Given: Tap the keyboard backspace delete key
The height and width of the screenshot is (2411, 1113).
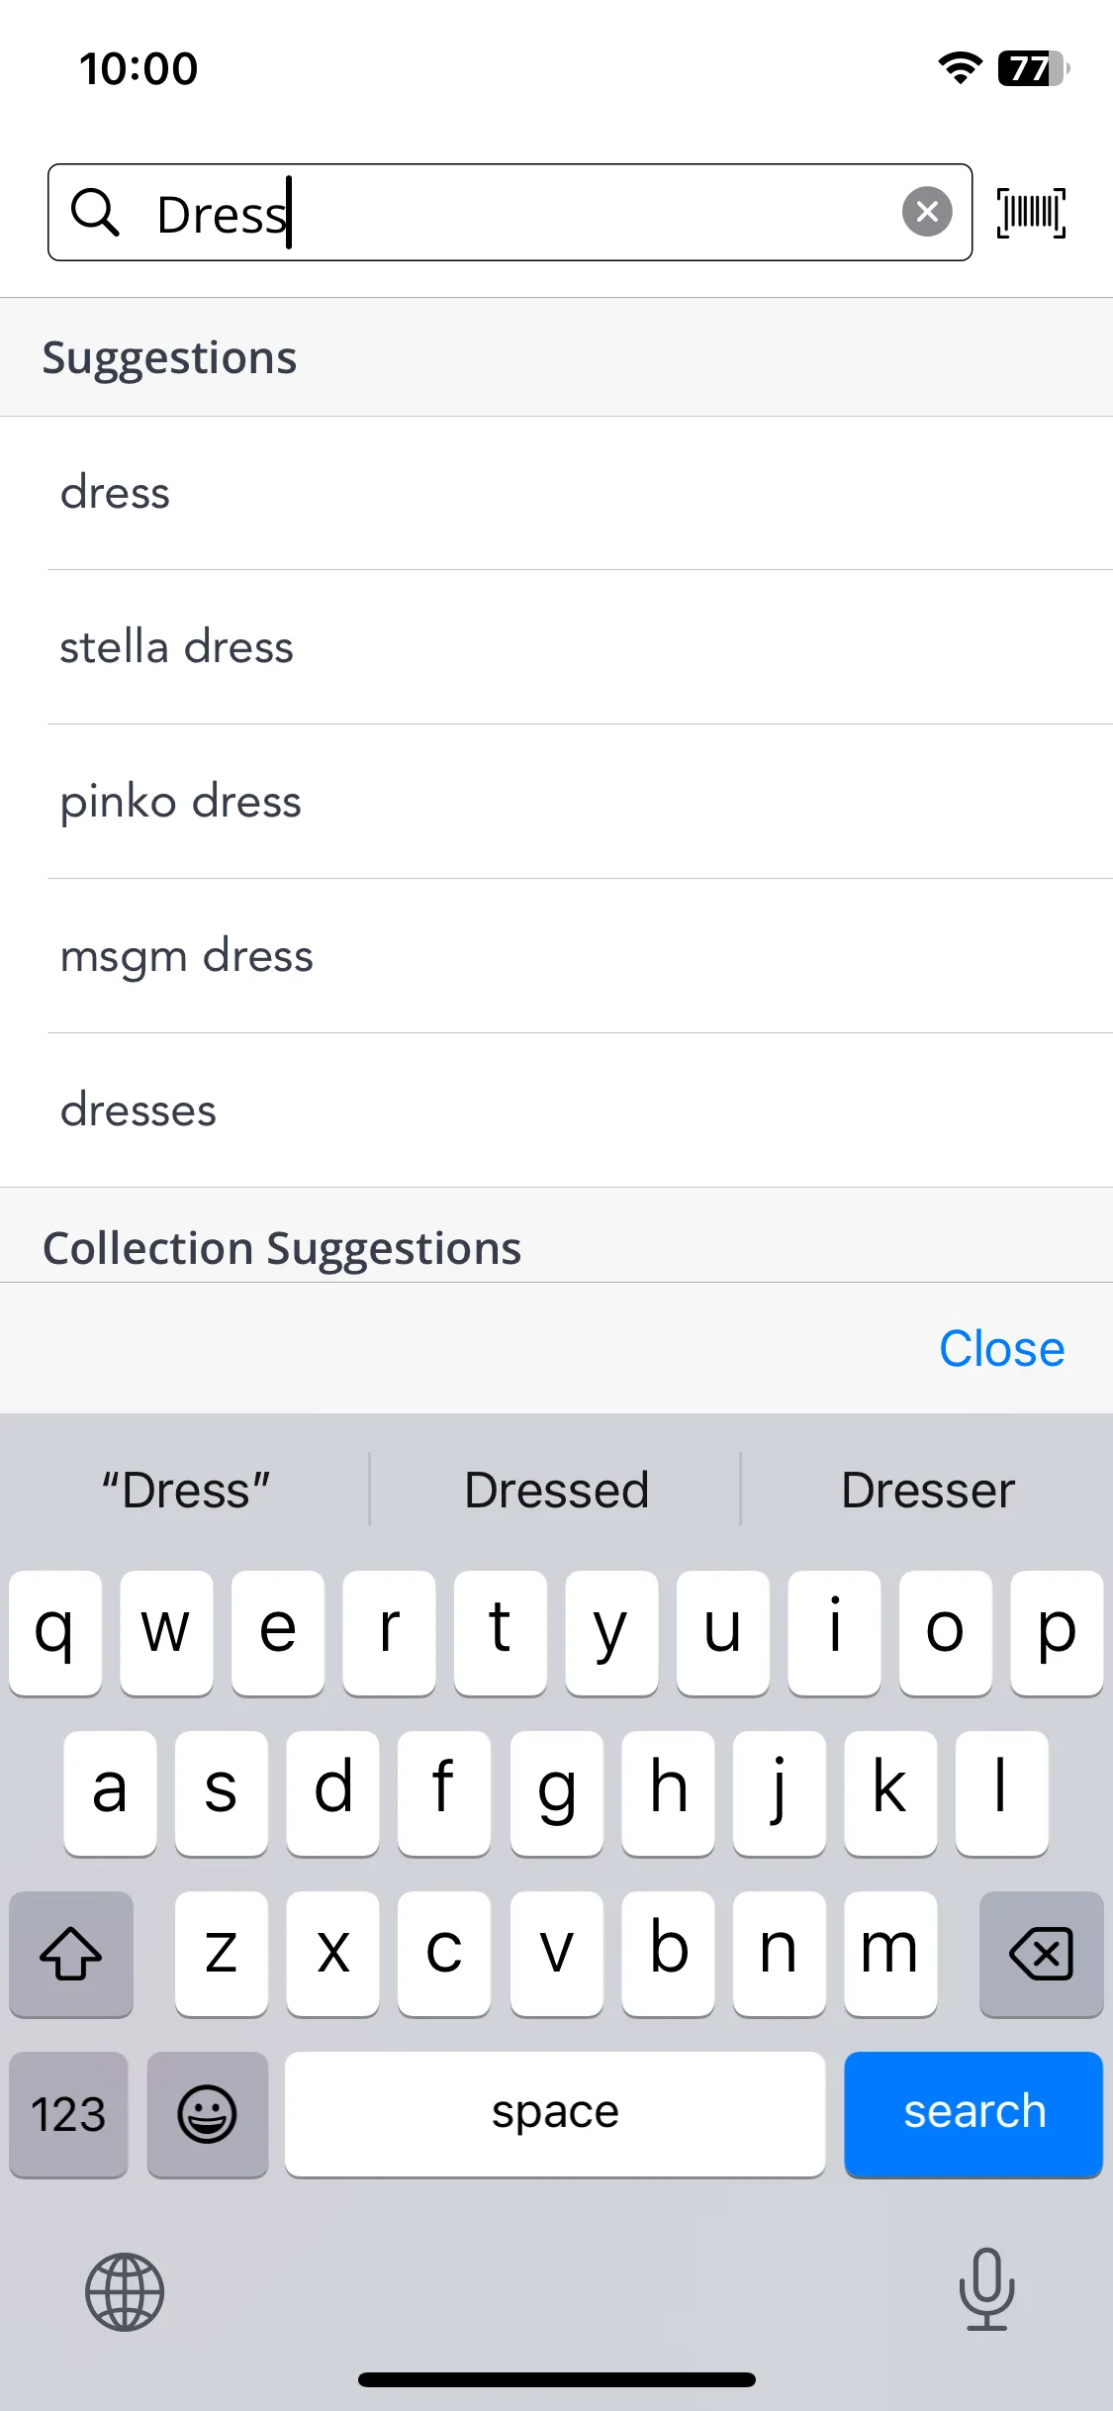Looking at the screenshot, I should coord(1041,1954).
